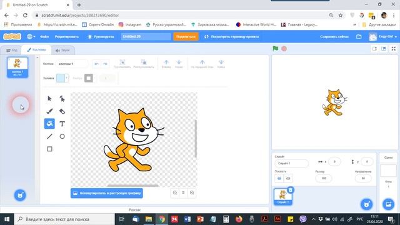Switch to small stage layout

[374, 49]
